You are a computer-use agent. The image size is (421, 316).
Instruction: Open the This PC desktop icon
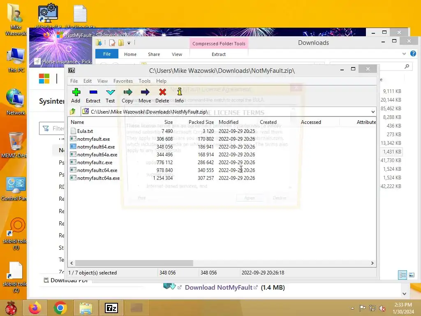coord(16,60)
